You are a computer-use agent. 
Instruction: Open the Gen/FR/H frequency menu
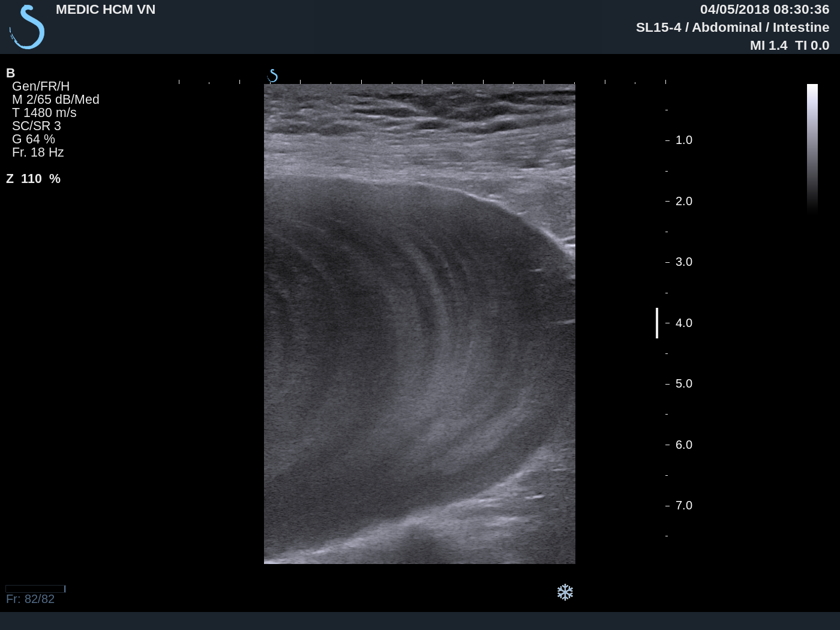pyautogui.click(x=41, y=86)
